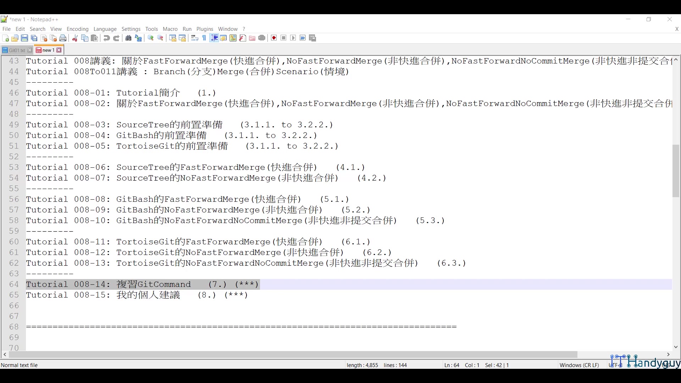
Task: Open the Find dialog via toolbar
Action: pos(128,38)
